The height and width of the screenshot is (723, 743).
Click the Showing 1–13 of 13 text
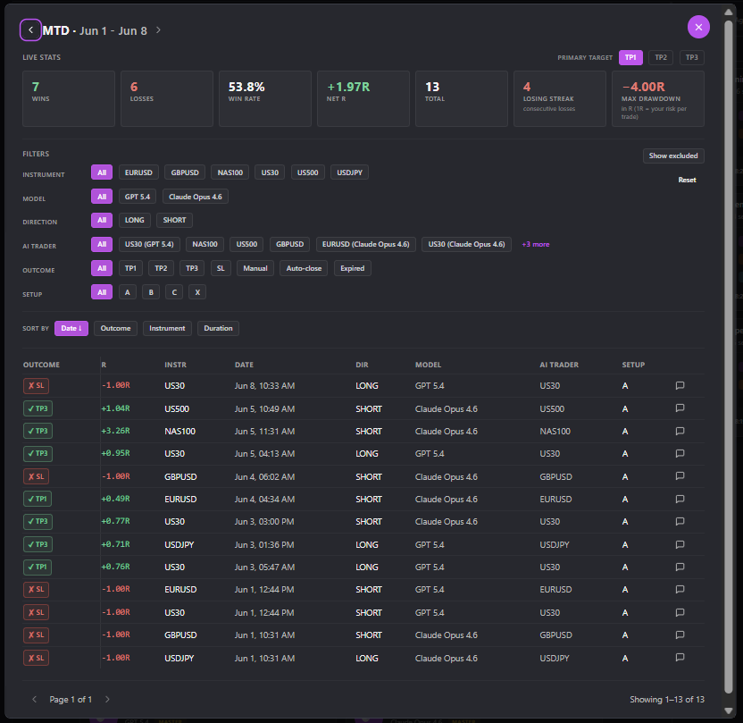pos(667,699)
